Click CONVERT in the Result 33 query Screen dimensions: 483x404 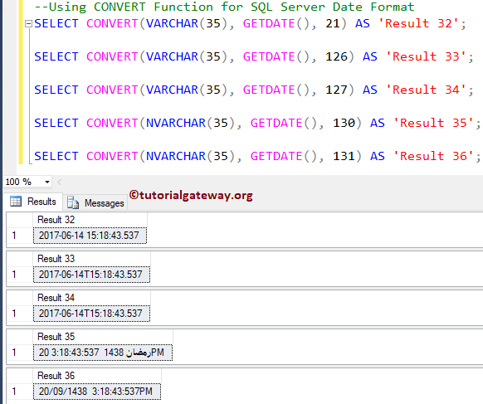pyautogui.click(x=112, y=57)
